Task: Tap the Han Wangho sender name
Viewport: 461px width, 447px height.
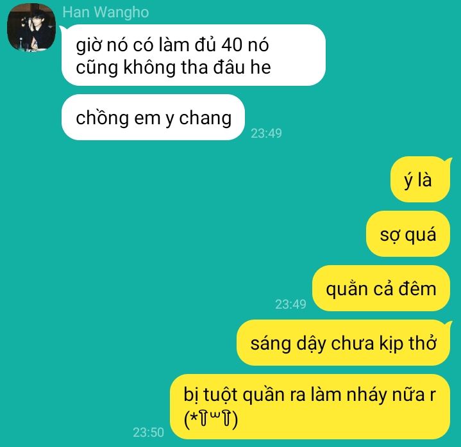Action: [106, 13]
